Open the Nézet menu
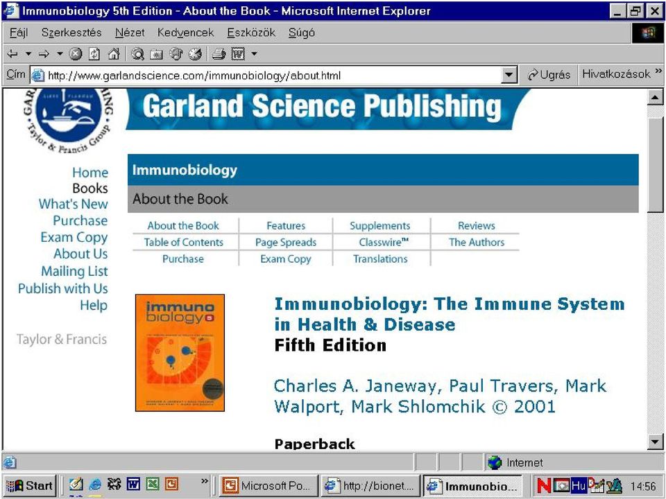666x499 pixels. tap(130, 33)
